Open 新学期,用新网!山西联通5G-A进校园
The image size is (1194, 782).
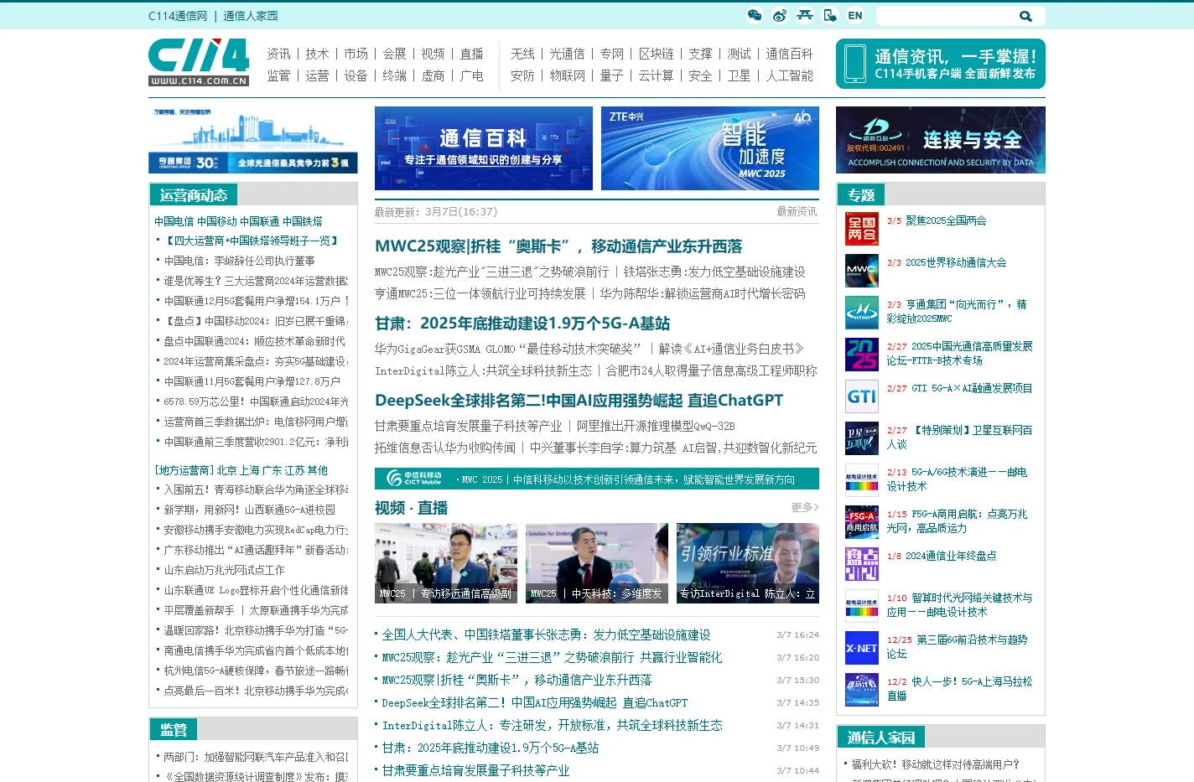click(250, 510)
